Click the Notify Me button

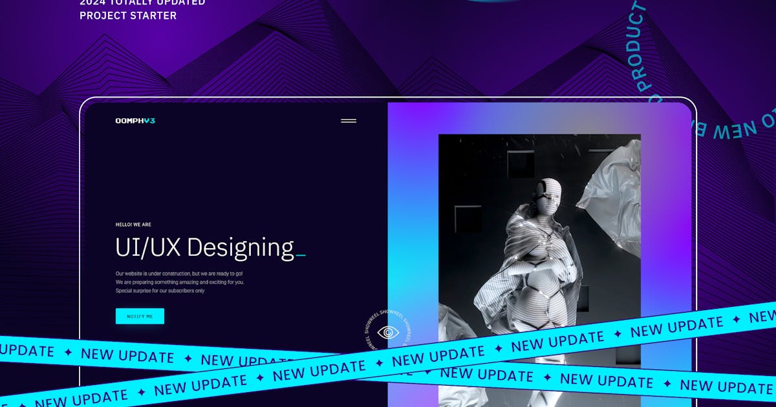pyautogui.click(x=140, y=316)
